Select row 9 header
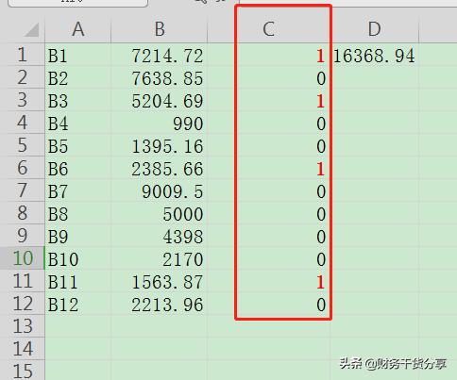 23,236
